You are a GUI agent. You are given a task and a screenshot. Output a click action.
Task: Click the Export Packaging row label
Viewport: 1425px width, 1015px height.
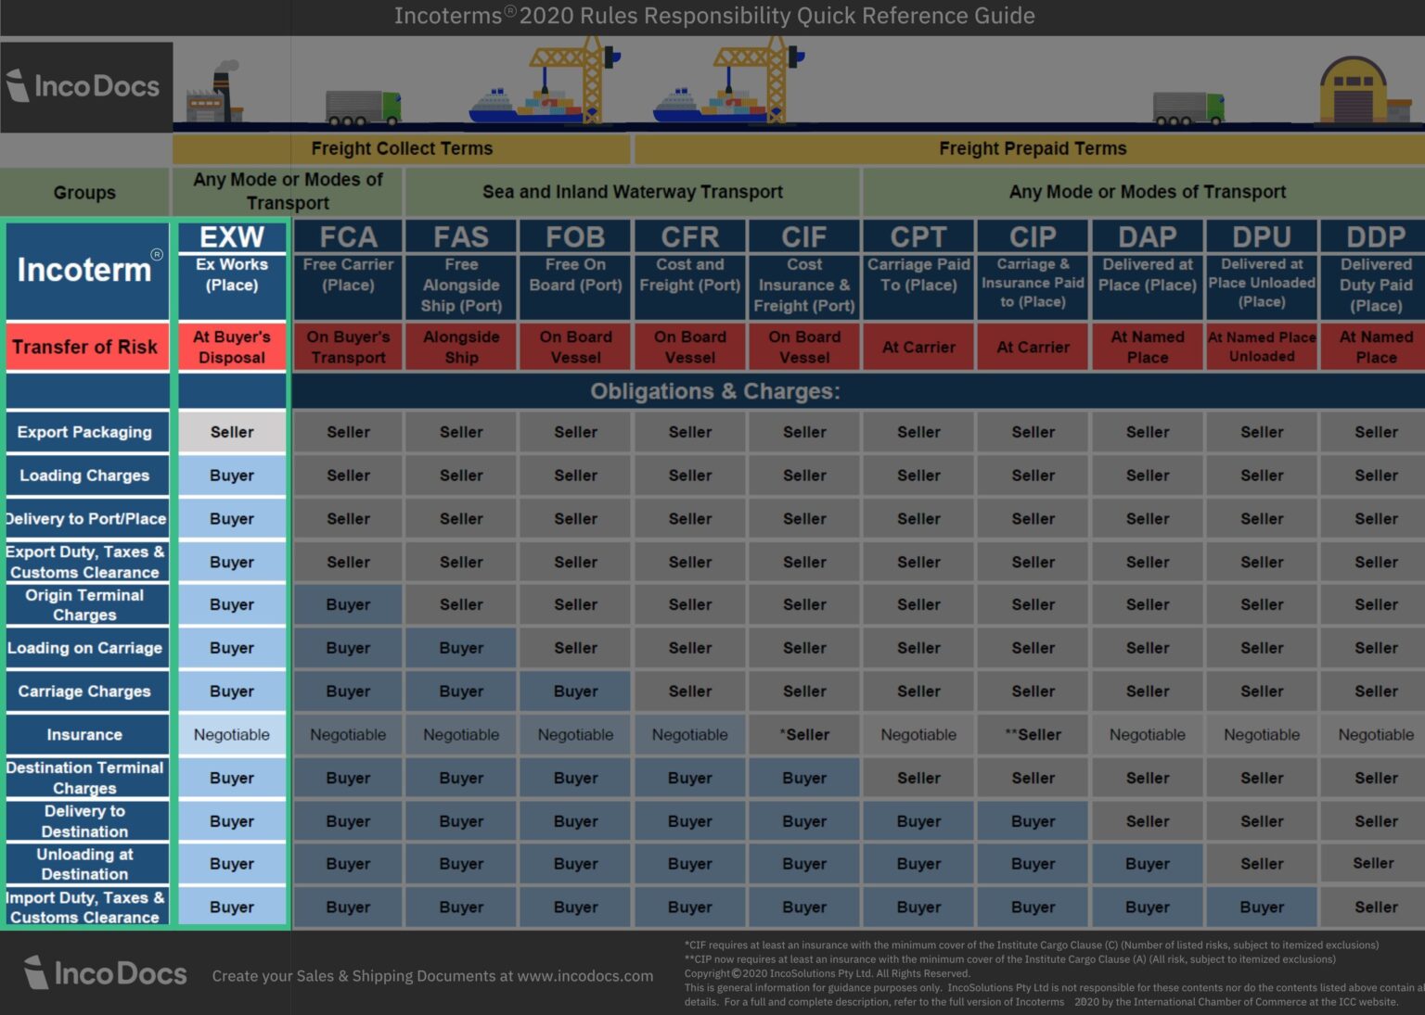click(x=85, y=432)
